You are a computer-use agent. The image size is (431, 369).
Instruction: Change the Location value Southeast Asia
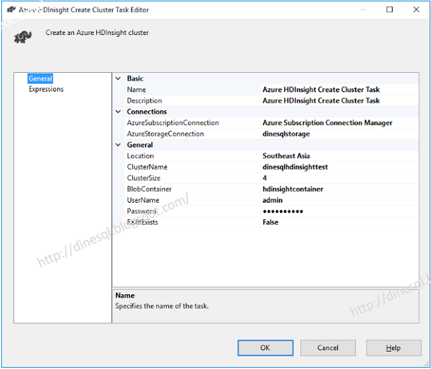[339, 156]
